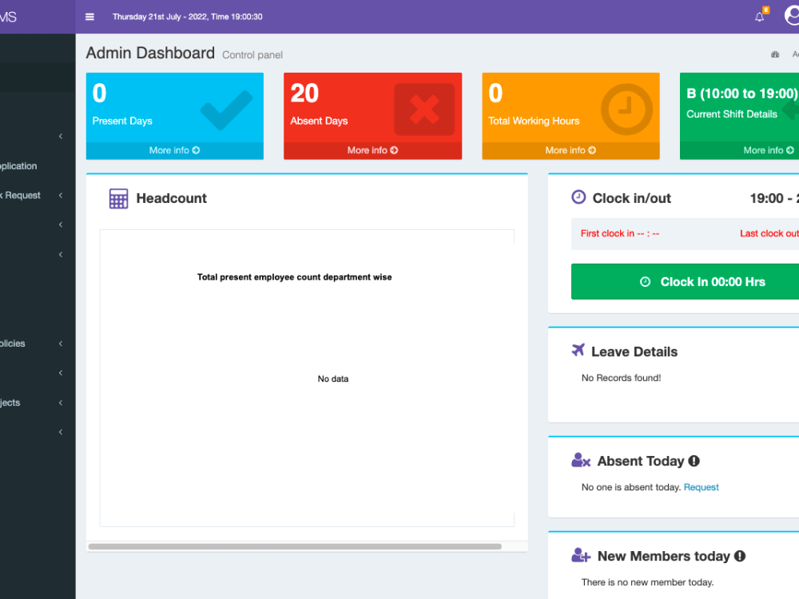Click the Absent Today info icon
799x599 pixels.
point(694,461)
